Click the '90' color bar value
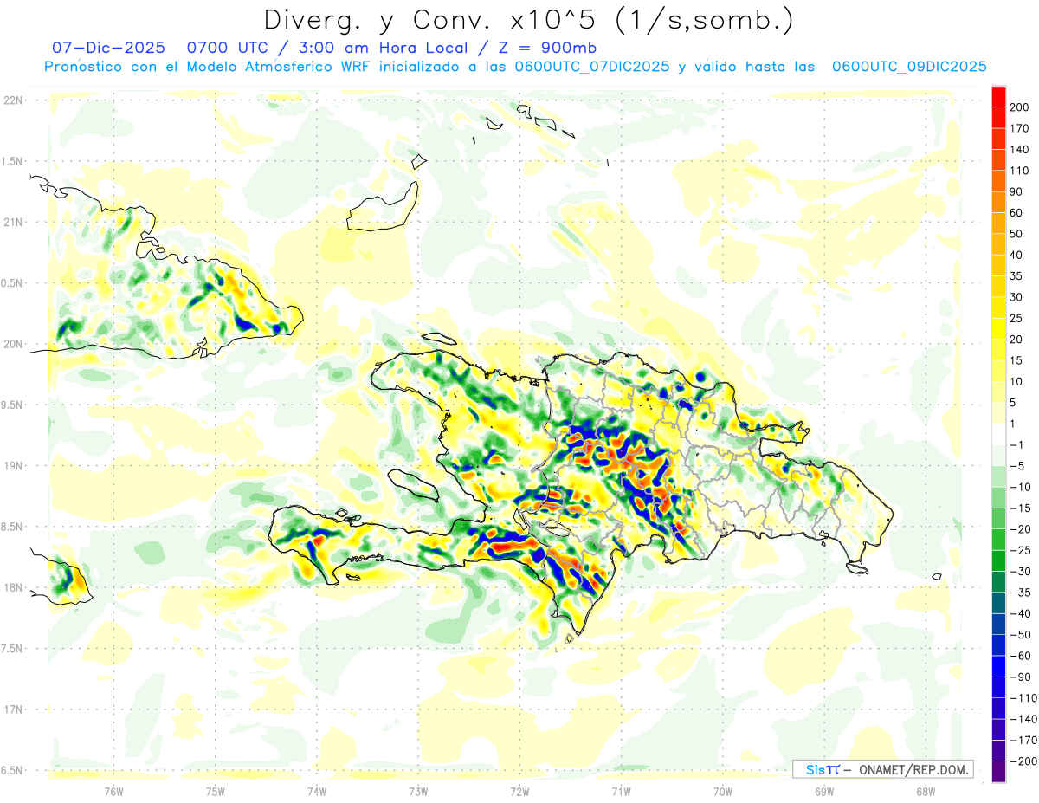Screen dimensions: 1039x803 [x=1017, y=191]
